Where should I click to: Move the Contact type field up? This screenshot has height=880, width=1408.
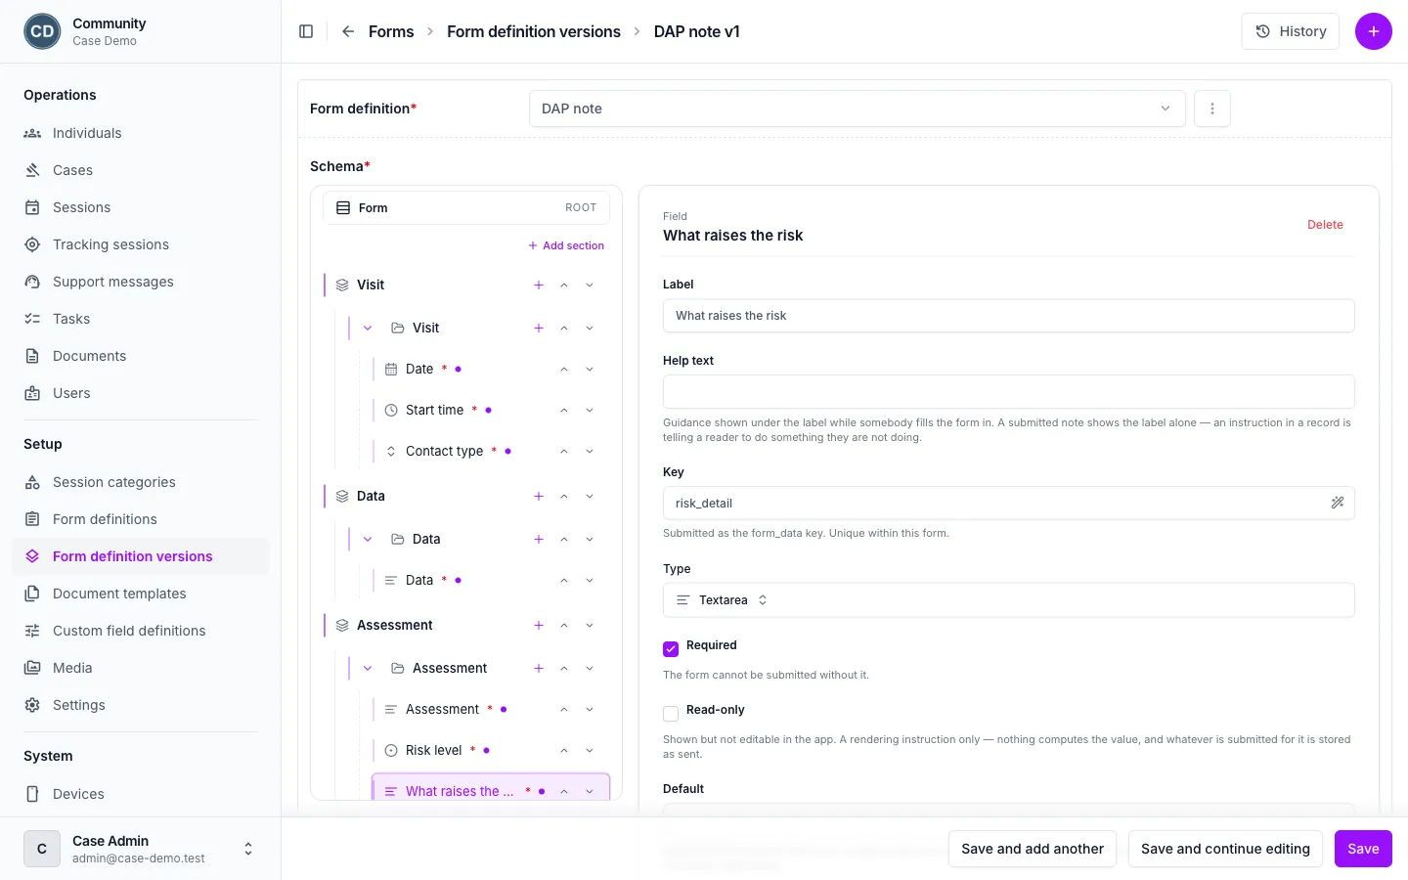(x=564, y=451)
